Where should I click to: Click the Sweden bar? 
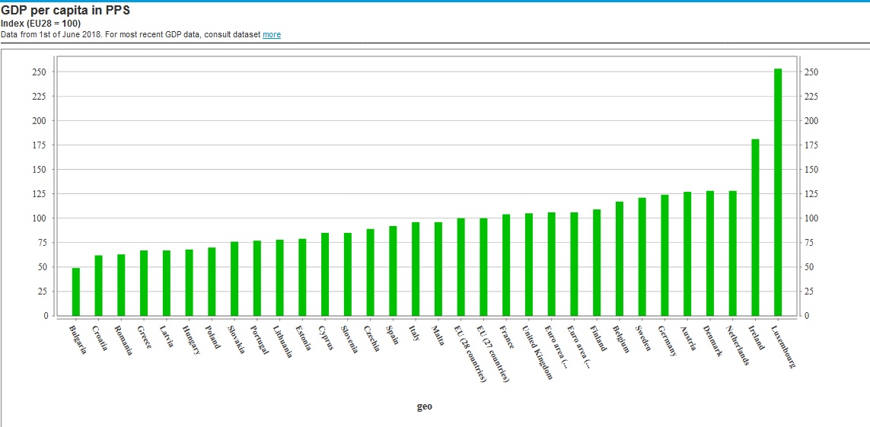(642, 257)
